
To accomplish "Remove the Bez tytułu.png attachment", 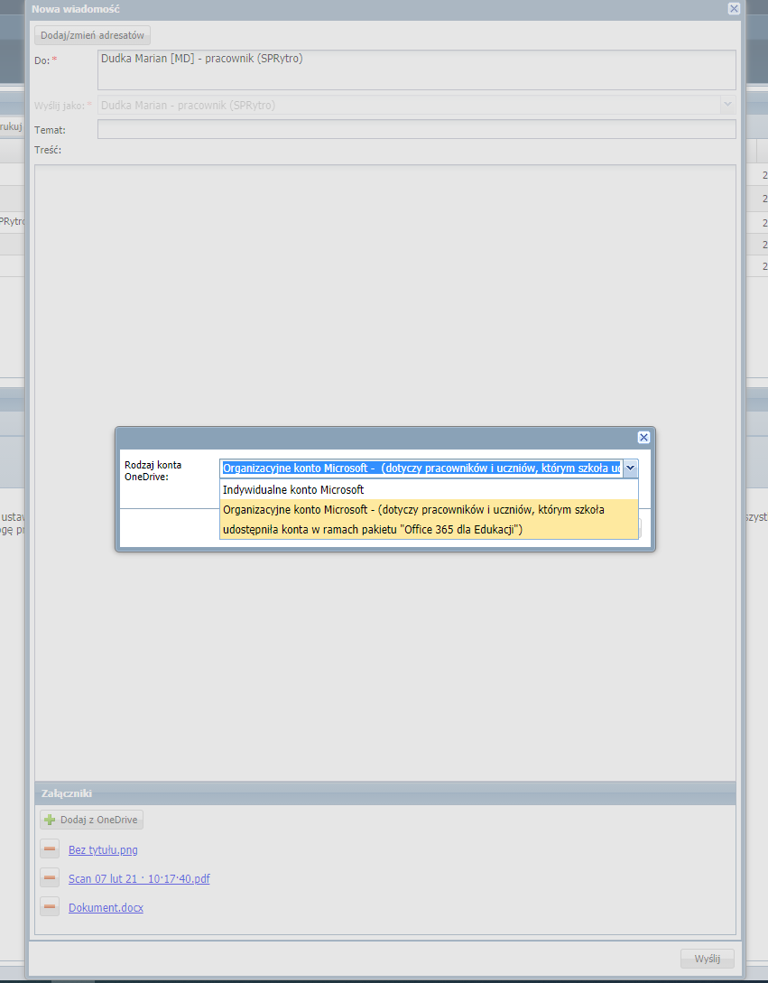I will point(51,849).
